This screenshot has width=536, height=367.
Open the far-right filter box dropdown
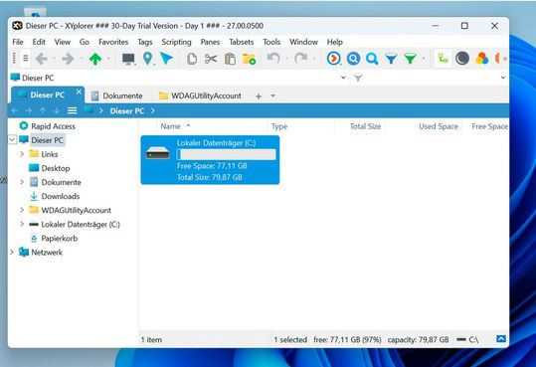[x=503, y=78]
